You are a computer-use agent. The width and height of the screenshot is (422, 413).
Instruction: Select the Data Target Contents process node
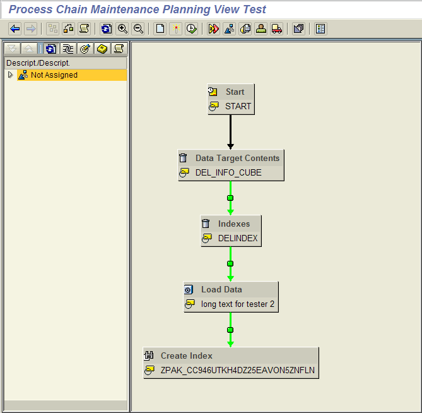[231, 165]
